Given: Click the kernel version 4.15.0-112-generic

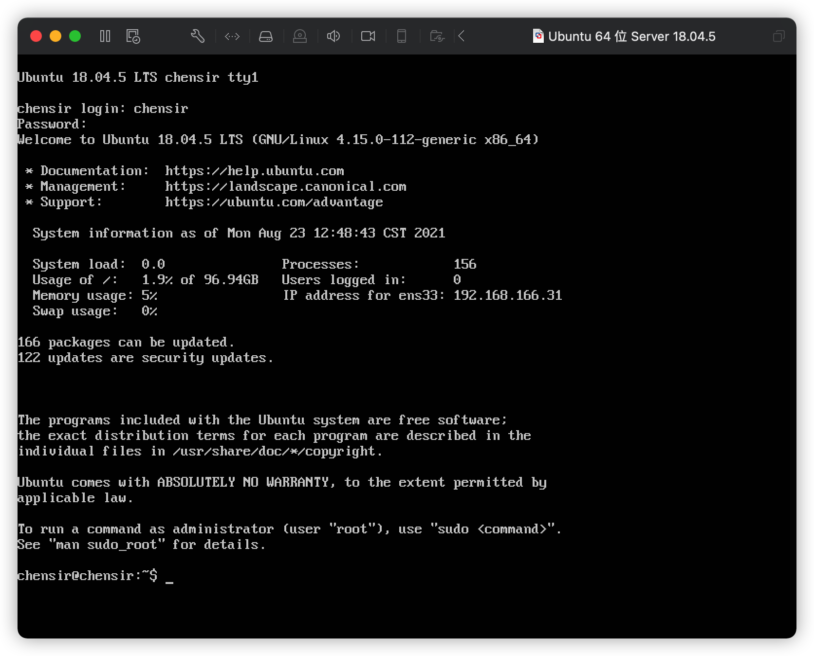Looking at the screenshot, I should (407, 140).
